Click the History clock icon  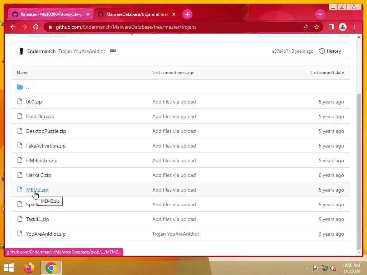point(322,51)
